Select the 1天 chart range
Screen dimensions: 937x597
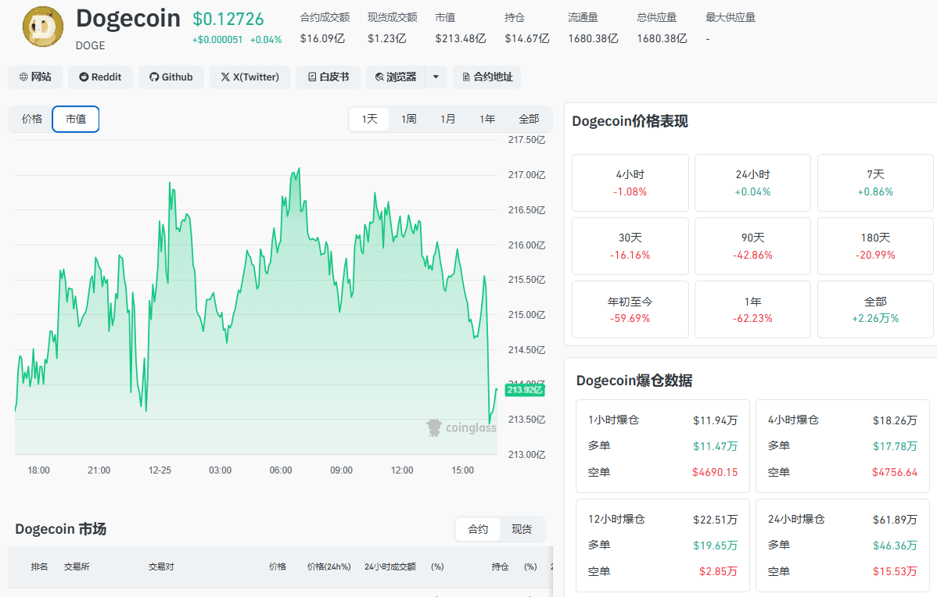pyautogui.click(x=369, y=119)
